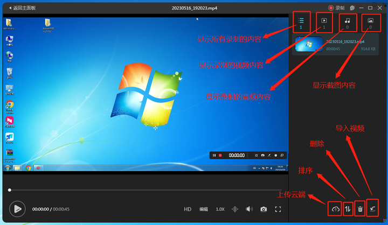Minimize the player window
The height and width of the screenshot is (225, 388).
pos(361,8)
